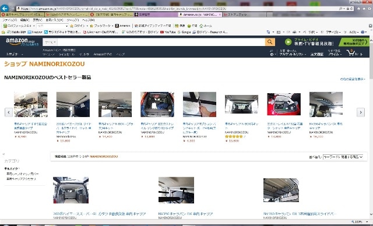Screen dimensions: 373x226
Task: Click the print icon in command bar
Action: point(294,32)
